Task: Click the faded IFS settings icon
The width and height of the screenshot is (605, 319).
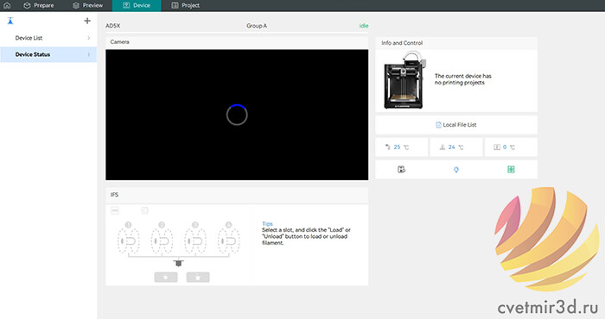Action: pos(115,210)
